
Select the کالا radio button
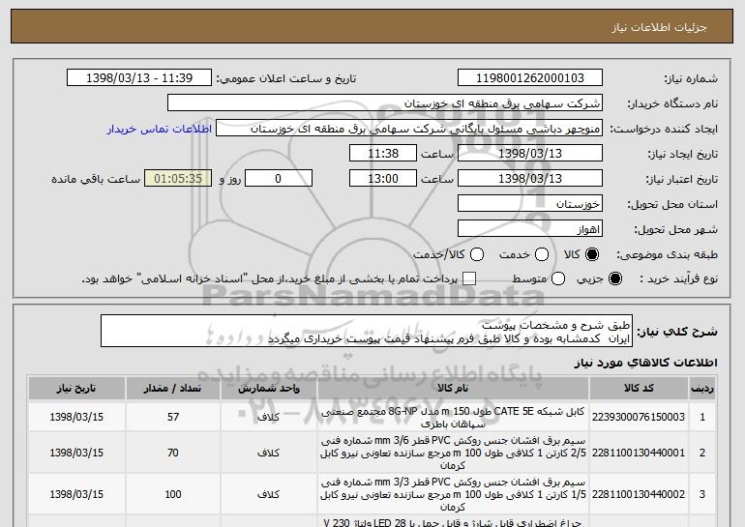[x=592, y=255]
